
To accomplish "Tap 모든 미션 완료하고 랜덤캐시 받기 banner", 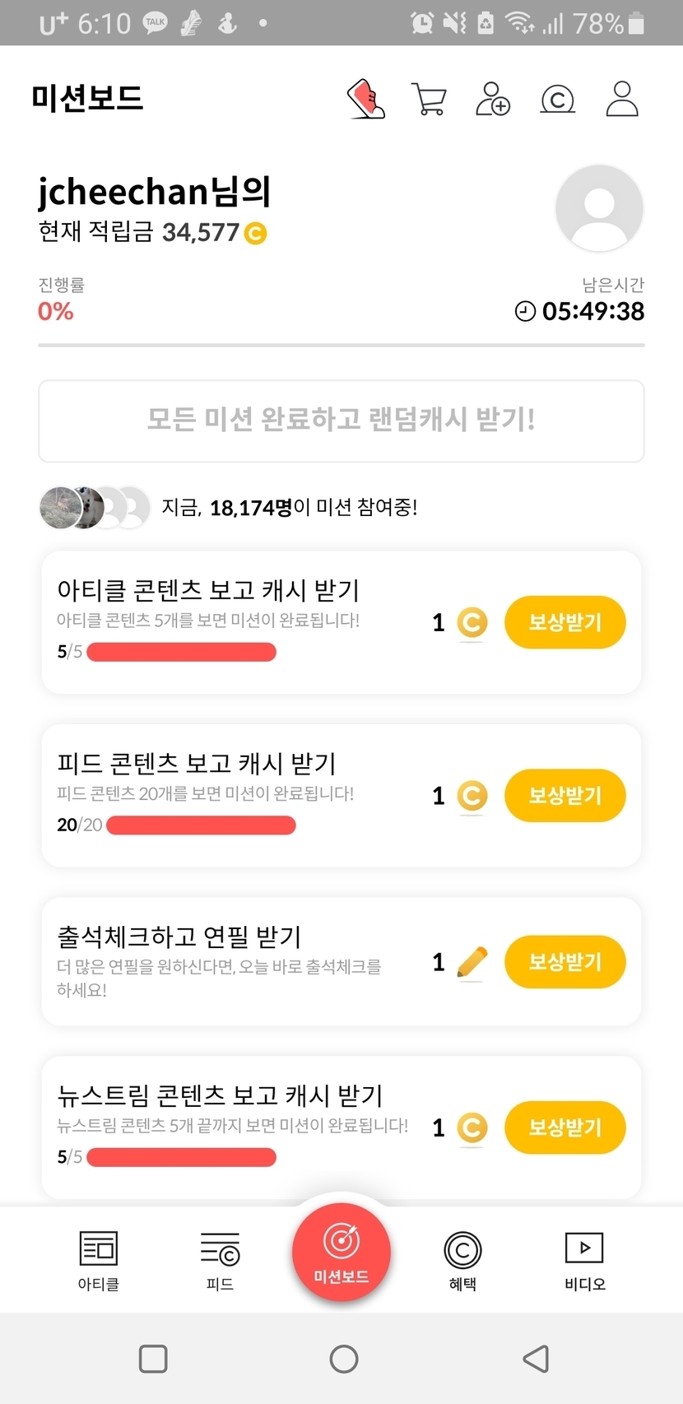I will click(341, 421).
